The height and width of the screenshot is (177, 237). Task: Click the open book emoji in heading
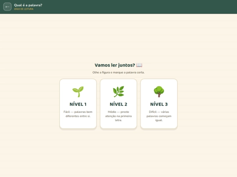(x=139, y=65)
